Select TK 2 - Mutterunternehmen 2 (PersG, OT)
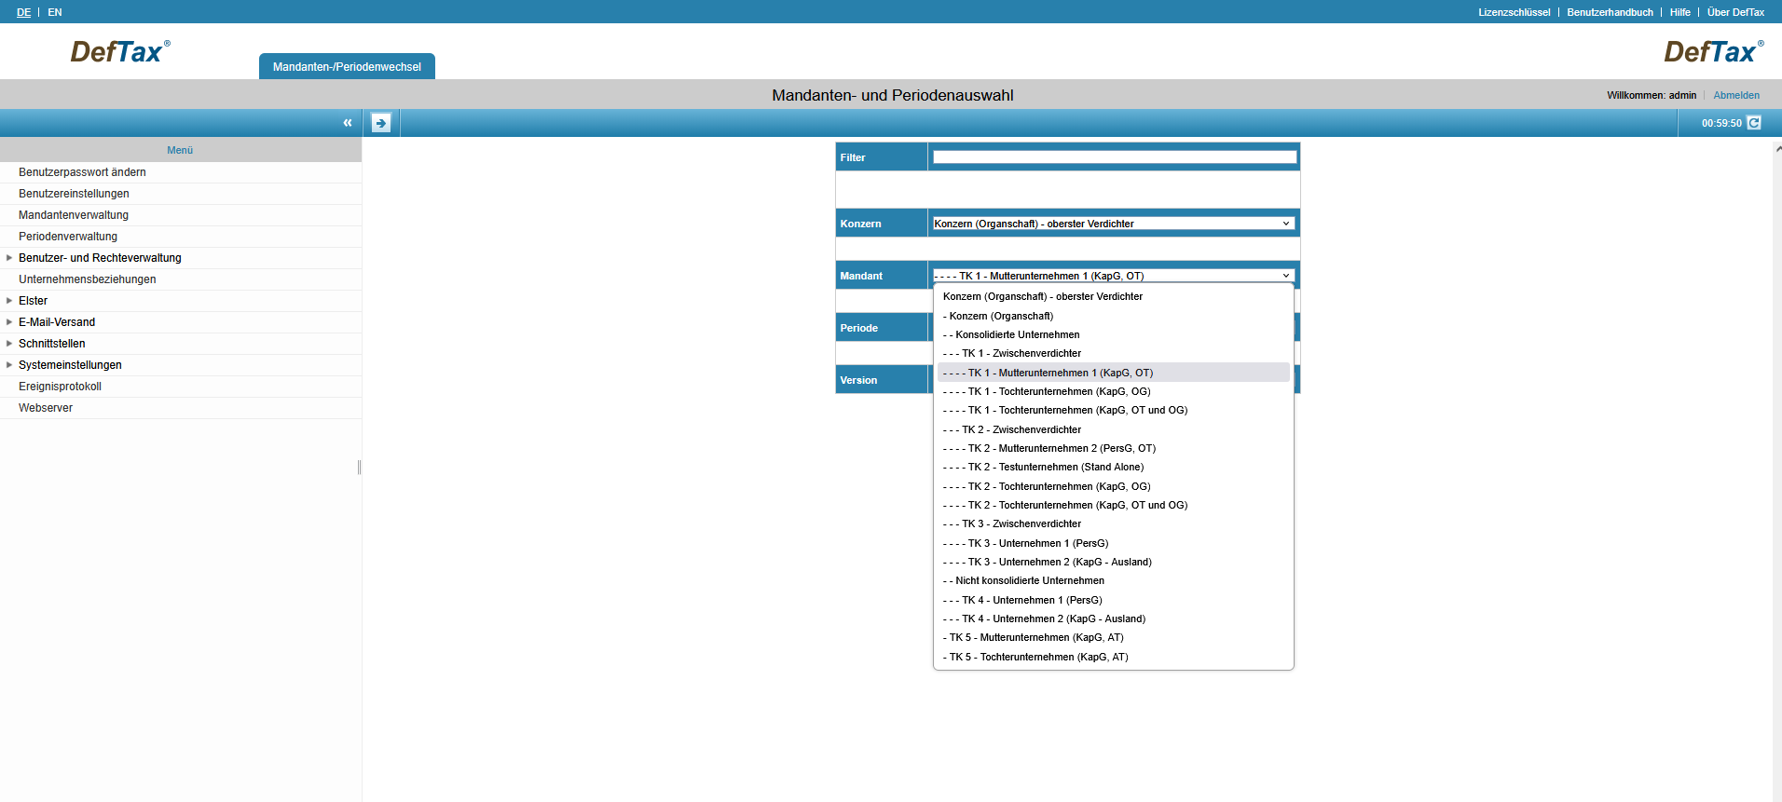1782x802 pixels. click(x=1114, y=448)
